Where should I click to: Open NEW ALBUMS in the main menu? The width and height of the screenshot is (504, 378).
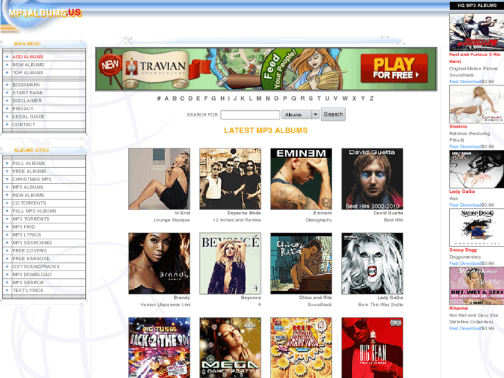point(28,65)
